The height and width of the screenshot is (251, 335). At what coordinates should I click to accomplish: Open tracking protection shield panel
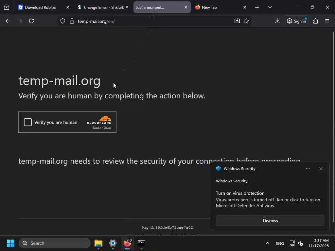[62, 21]
